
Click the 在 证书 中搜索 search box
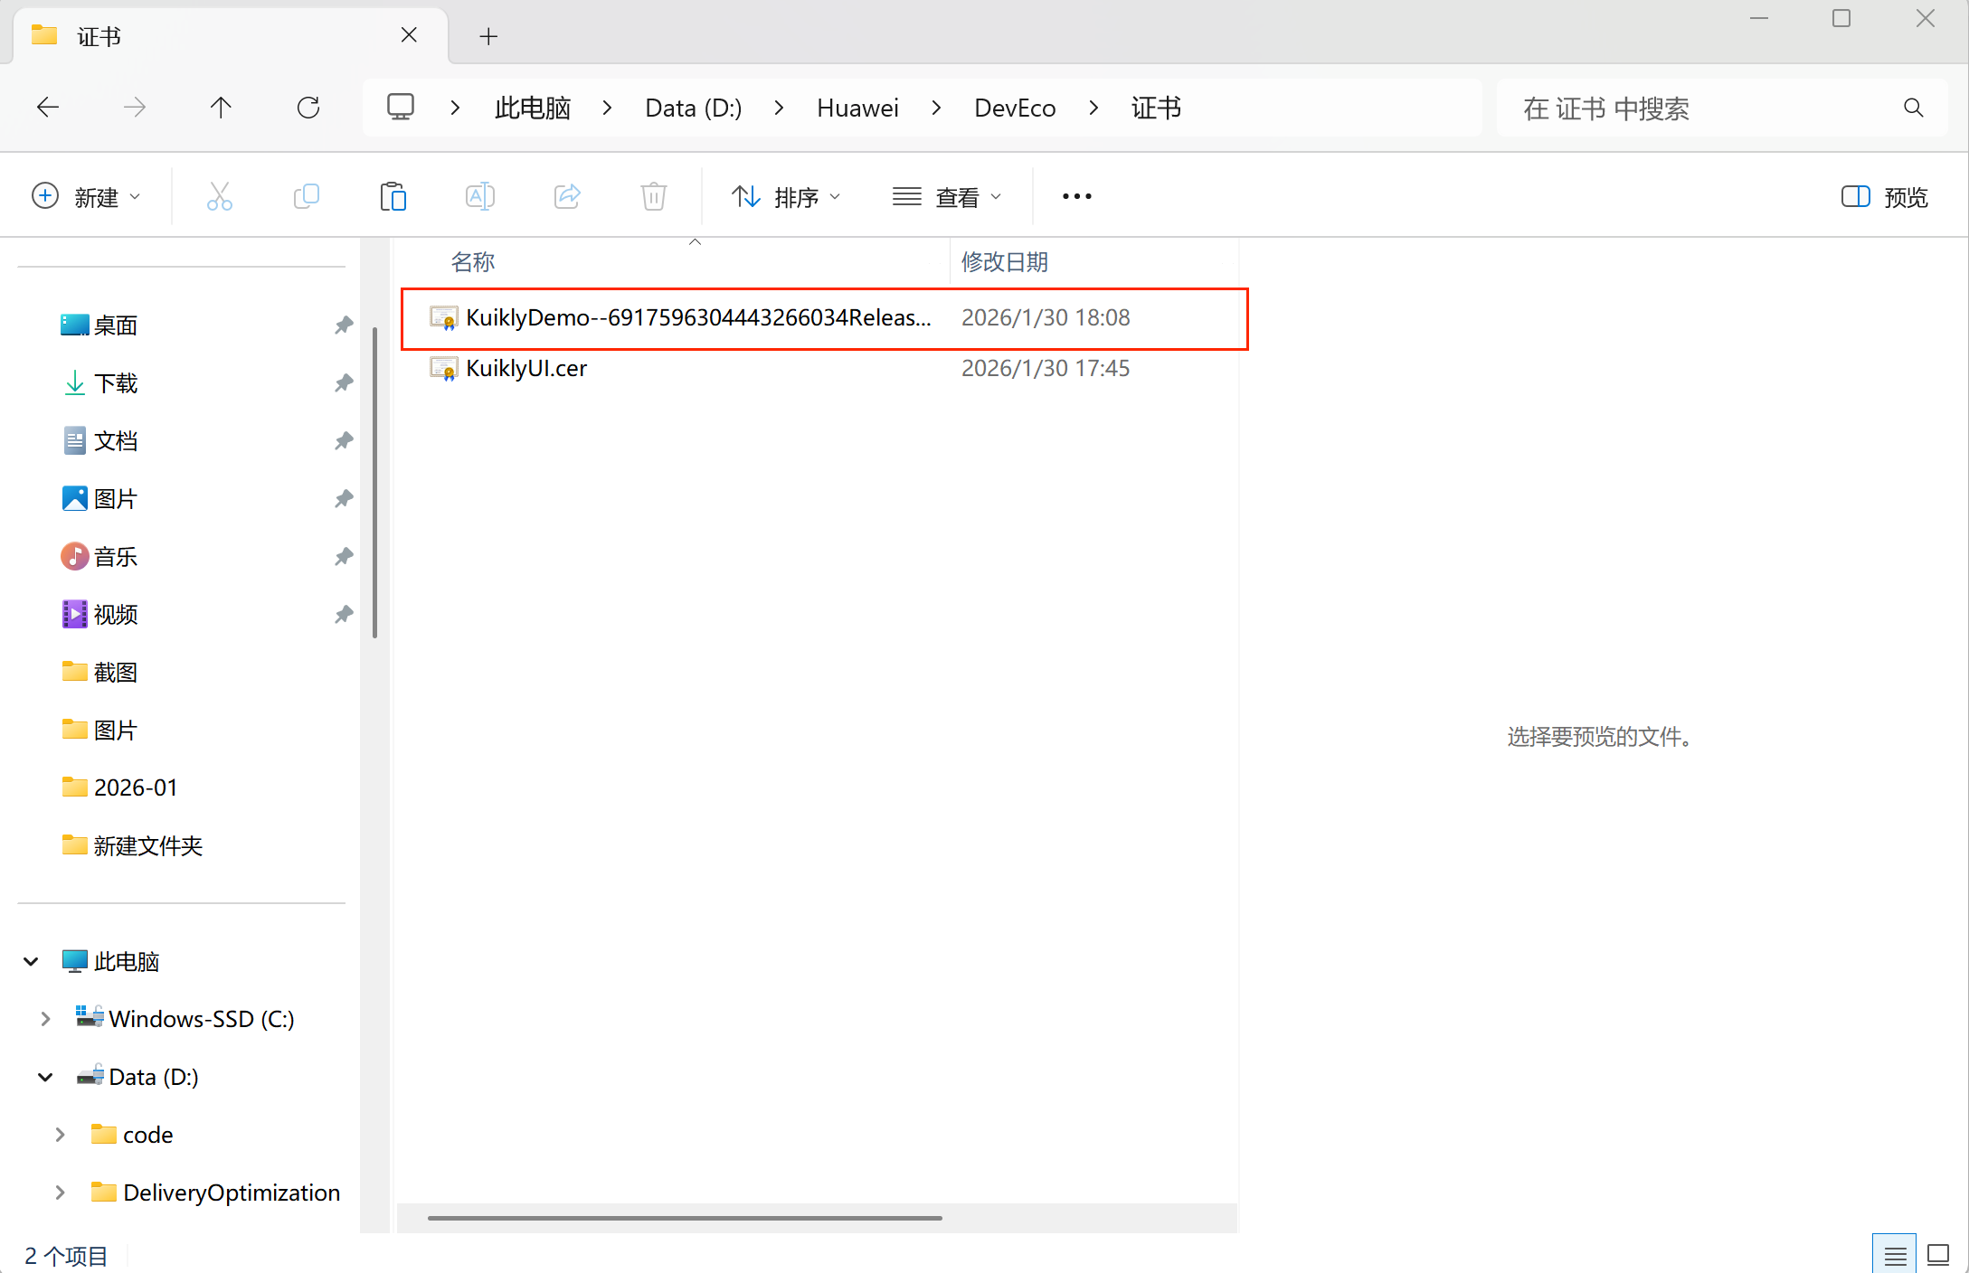click(1700, 108)
